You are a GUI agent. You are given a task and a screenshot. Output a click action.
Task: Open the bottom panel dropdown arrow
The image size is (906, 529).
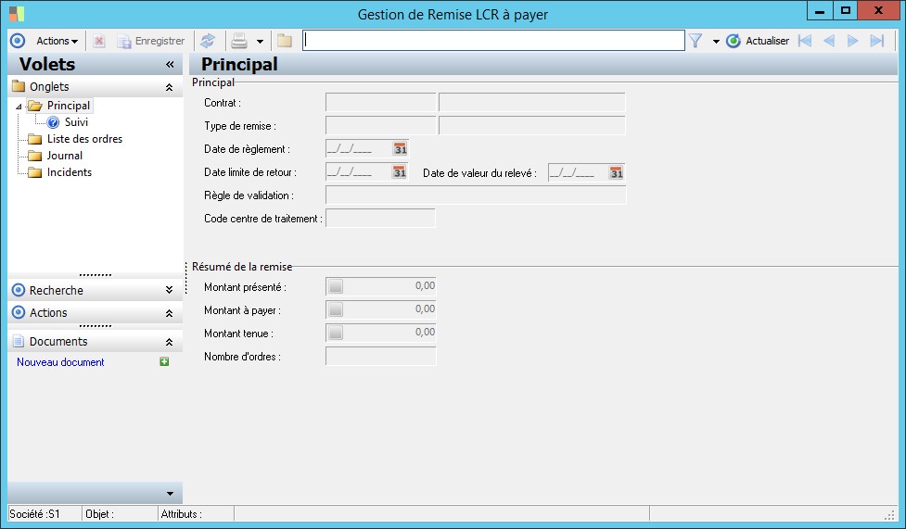[x=170, y=494]
